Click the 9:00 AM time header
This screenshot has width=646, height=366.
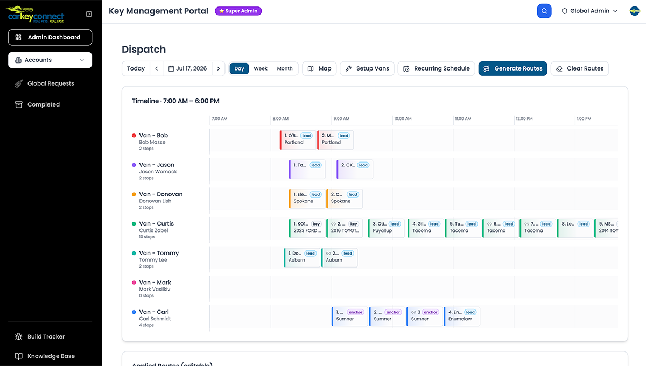(x=341, y=118)
